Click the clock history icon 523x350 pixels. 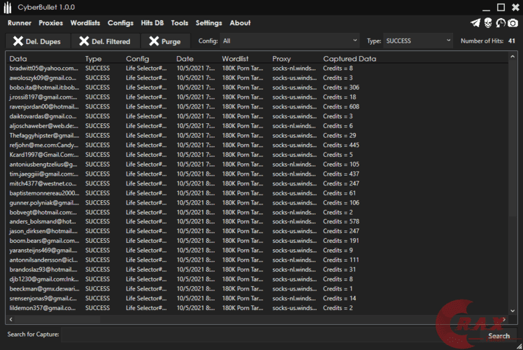(501, 22)
